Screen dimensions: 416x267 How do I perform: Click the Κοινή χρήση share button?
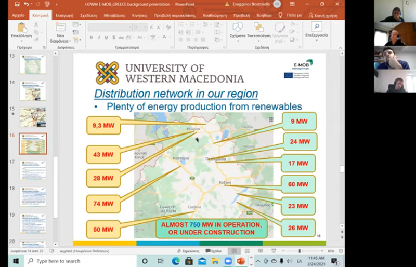tap(323, 16)
